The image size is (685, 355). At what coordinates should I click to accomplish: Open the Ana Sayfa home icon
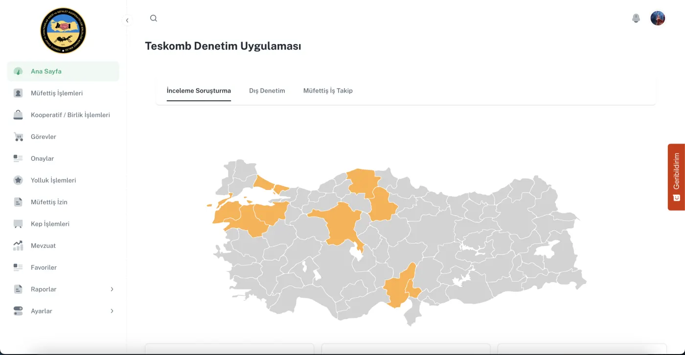[x=18, y=71]
